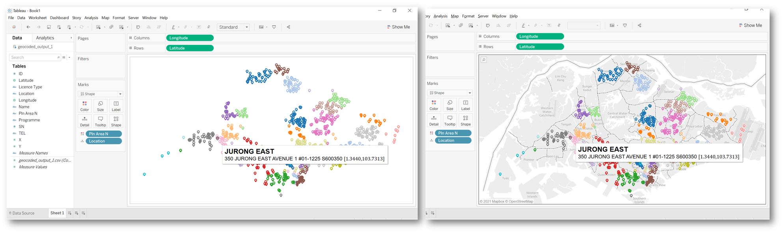Click the map search magnifier icon
Screen dimensions: 783x233
[x=483, y=60]
